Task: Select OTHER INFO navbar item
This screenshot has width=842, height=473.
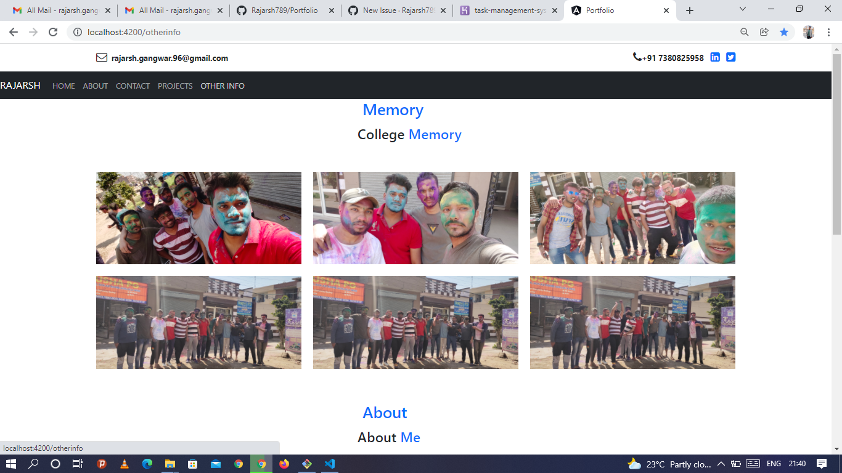Action: [x=223, y=86]
